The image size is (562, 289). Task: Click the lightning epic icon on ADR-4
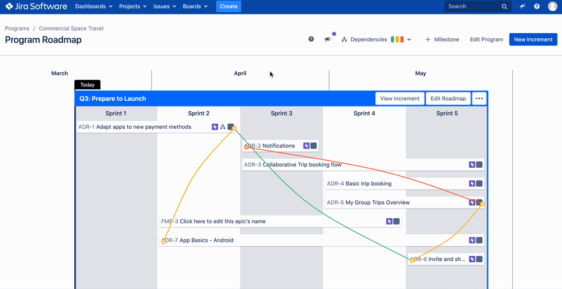(x=472, y=184)
